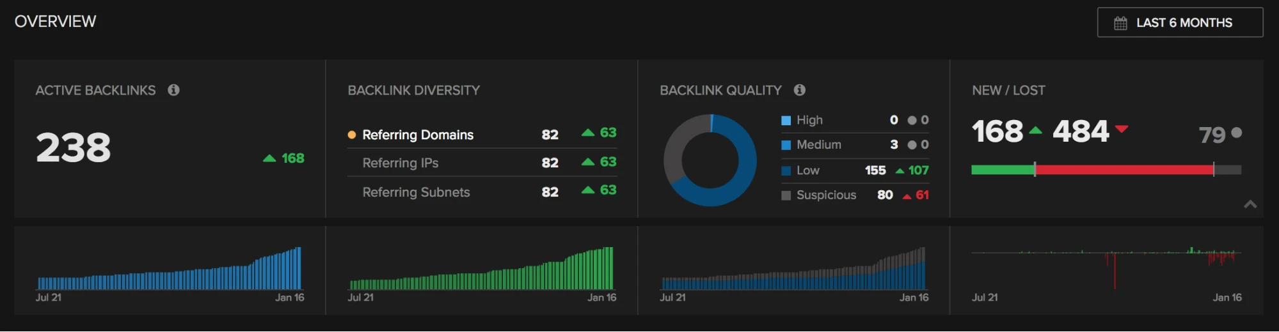This screenshot has width=1279, height=332.
Task: Click the green up arrow next to 168 new
Action: tap(1035, 131)
